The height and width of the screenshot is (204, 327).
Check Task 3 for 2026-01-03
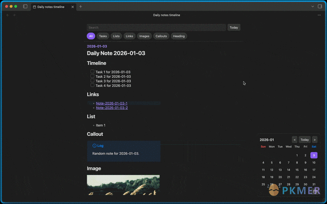(x=92, y=81)
